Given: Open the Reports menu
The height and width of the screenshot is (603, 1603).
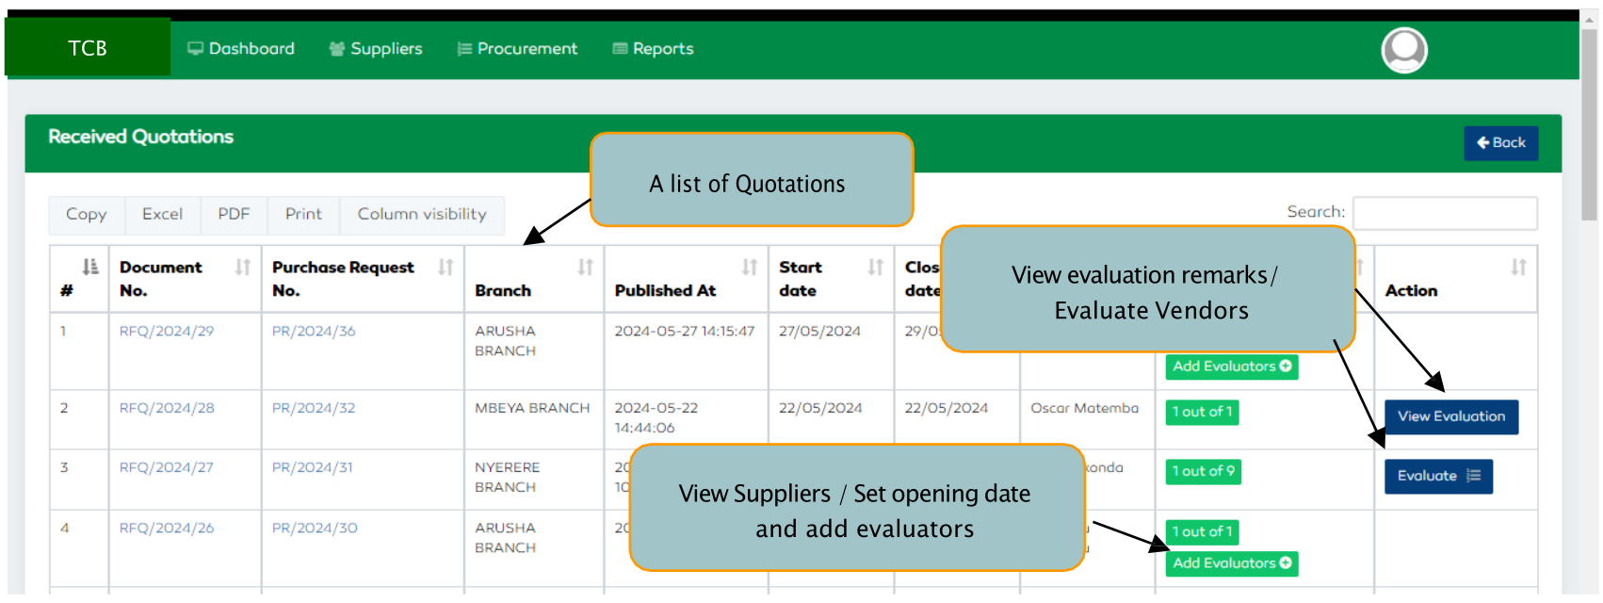Looking at the screenshot, I should tap(653, 49).
